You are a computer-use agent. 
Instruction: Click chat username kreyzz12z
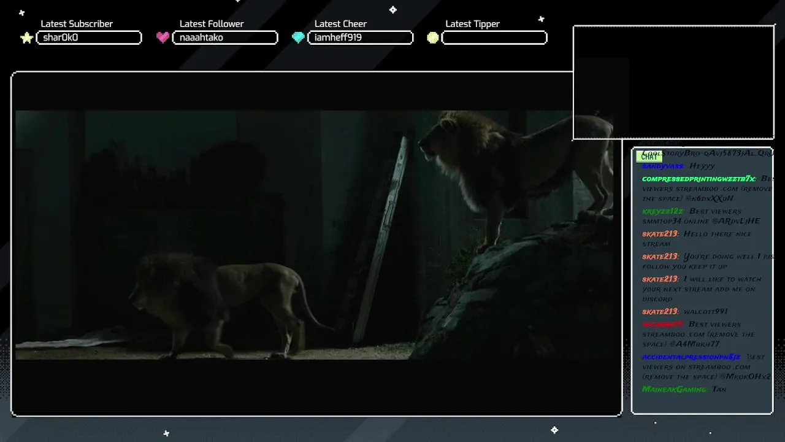pyautogui.click(x=663, y=211)
